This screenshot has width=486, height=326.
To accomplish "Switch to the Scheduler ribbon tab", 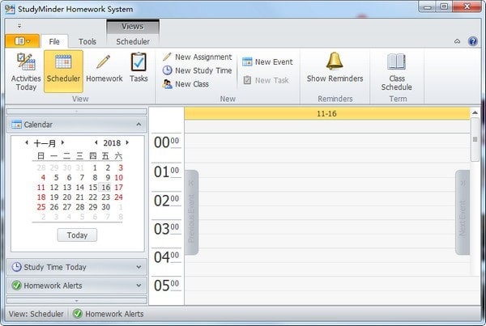I will click(x=133, y=41).
